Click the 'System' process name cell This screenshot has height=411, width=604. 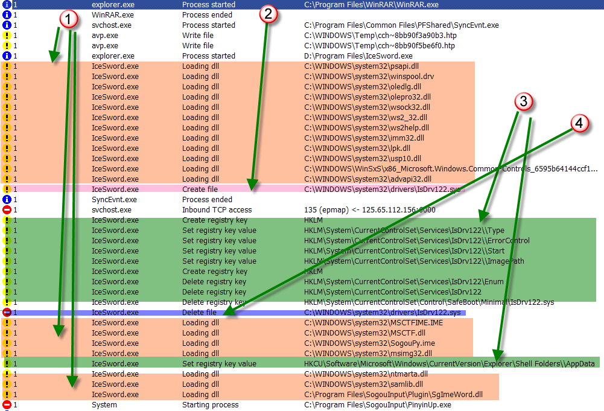[x=104, y=405]
